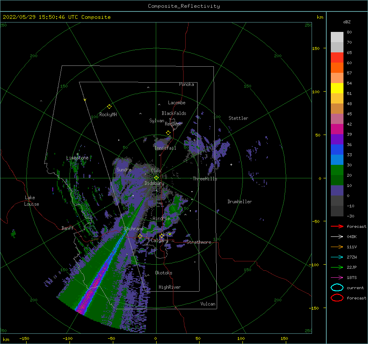Click the Innisfail label on the map

pos(165,148)
